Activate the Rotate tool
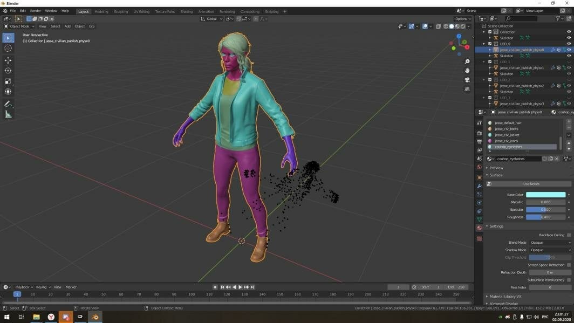This screenshot has width=574, height=323. pyautogui.click(x=8, y=71)
